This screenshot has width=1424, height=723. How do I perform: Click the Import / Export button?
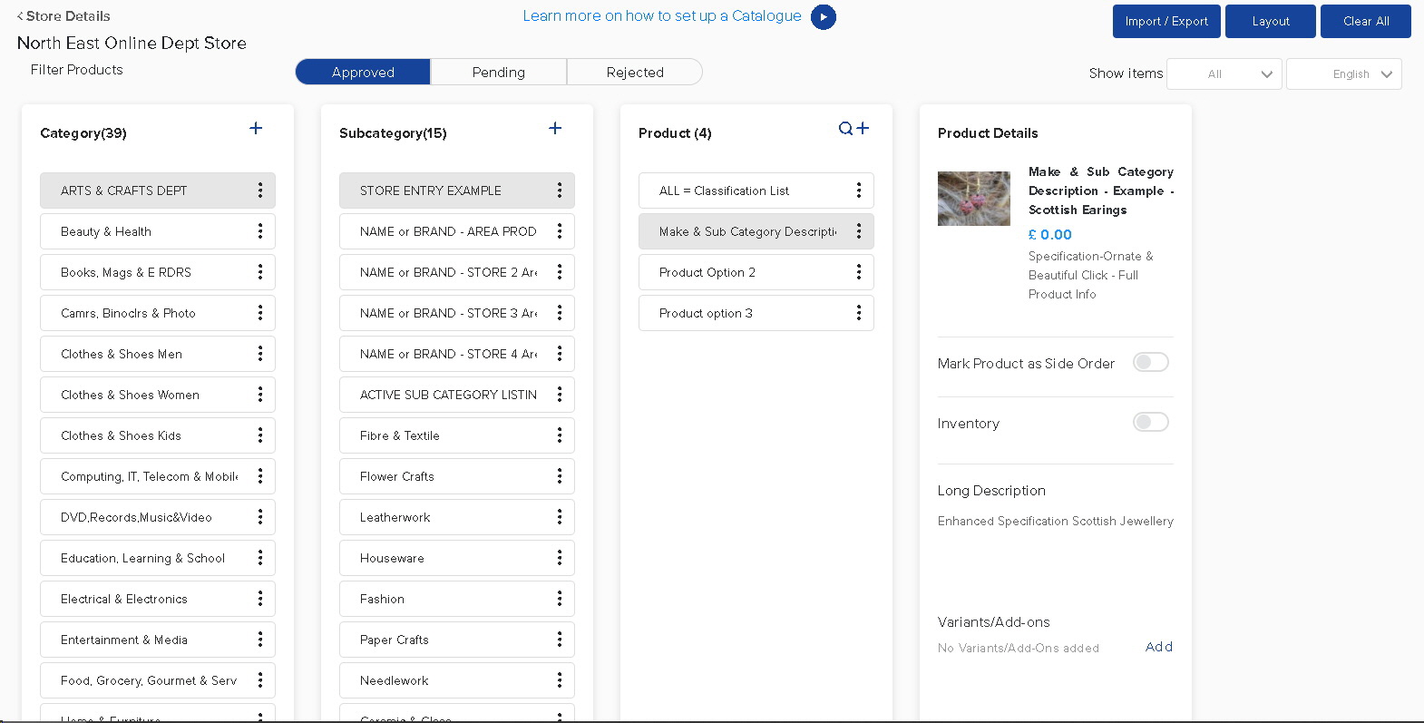coord(1166,22)
